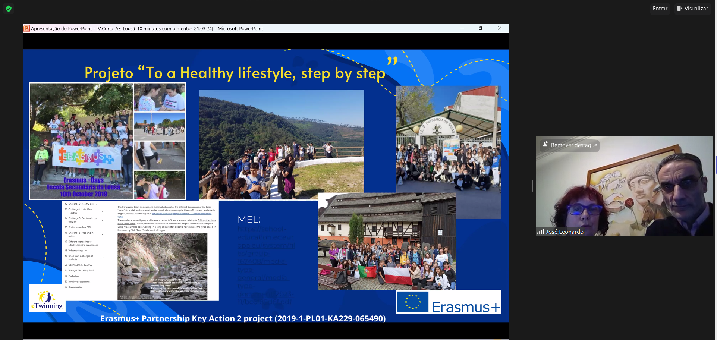This screenshot has height=340, width=717.
Task: Select the Dissemination list item
Action: 74,287
